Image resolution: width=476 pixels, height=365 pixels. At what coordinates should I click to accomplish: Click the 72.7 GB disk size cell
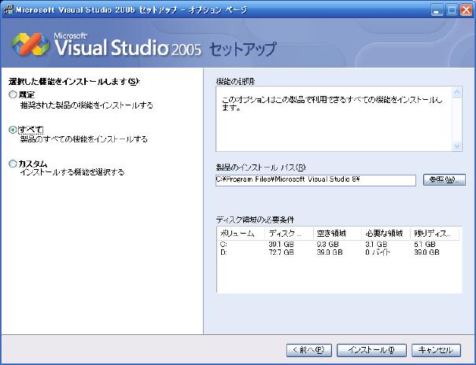coord(281,253)
